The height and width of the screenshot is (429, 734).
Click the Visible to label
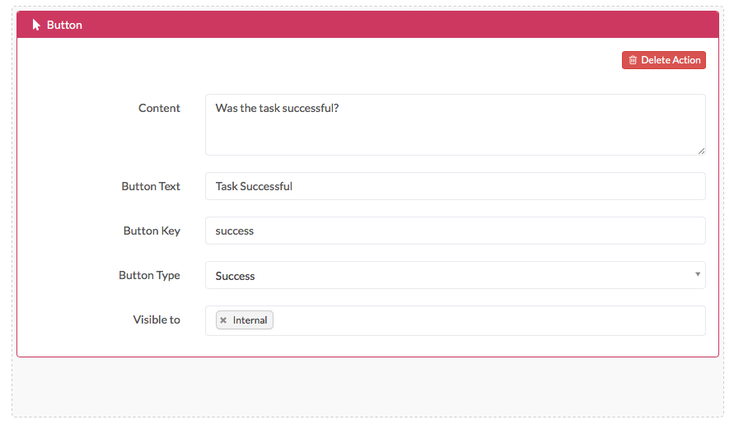(x=157, y=319)
